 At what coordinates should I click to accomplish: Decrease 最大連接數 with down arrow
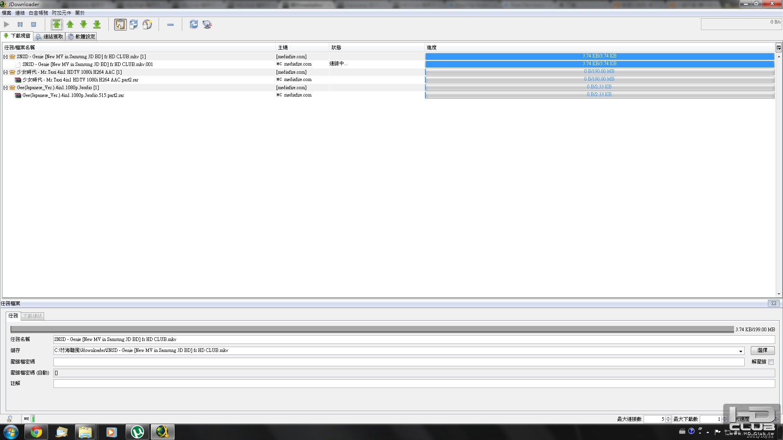pos(668,421)
